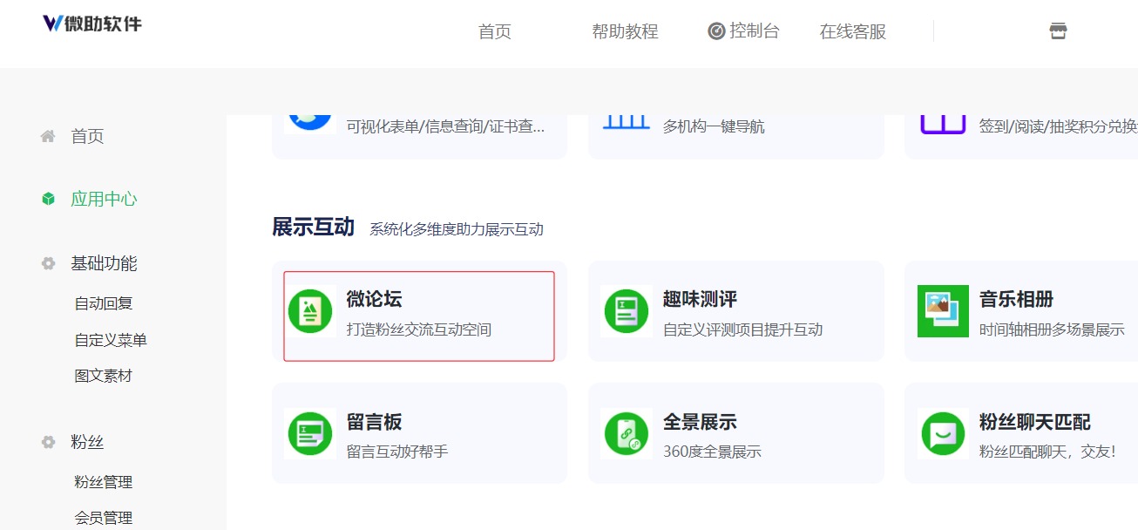Click 留言互动好帮手 description
The width and height of the screenshot is (1138, 530).
point(397,452)
